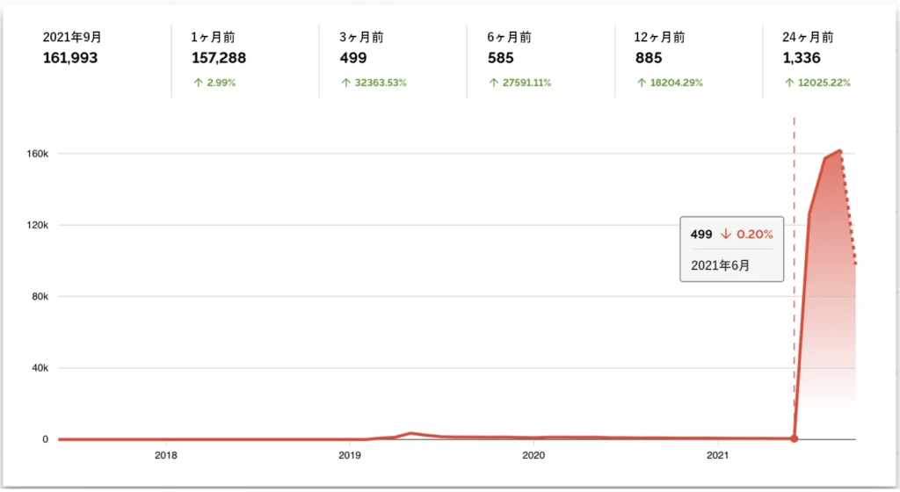Click the peak of the red chart line
The width and height of the screenshot is (900, 492).
(x=840, y=151)
